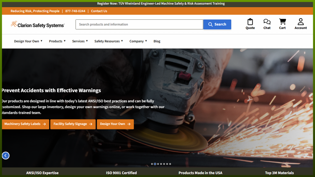Select the third carousel dot
315x177 pixels.
158,164
